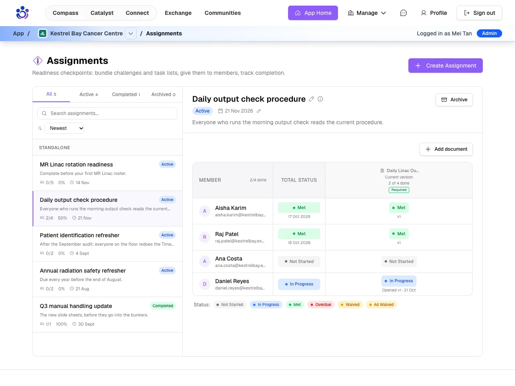
Task: Click Aisha Karim's avatar
Action: point(204,211)
